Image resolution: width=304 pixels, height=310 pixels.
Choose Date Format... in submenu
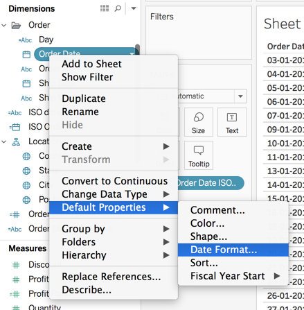[233, 250]
